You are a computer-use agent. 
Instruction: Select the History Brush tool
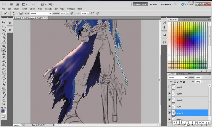4,58
